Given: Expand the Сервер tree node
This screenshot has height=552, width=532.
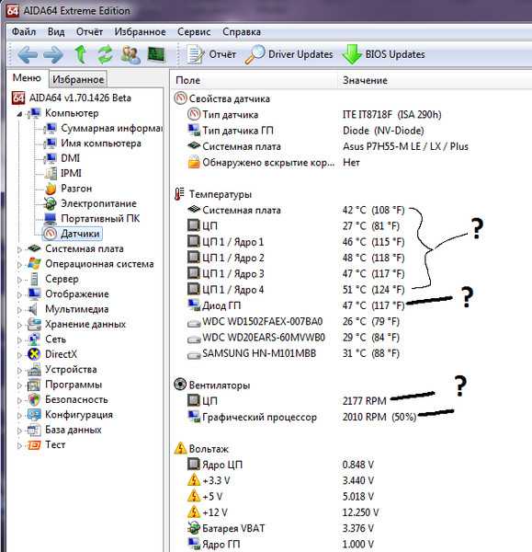Looking at the screenshot, I should 19,280.
